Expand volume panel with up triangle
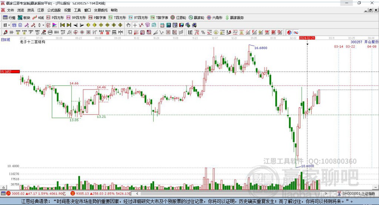The width and height of the screenshot is (379, 205). pos(3,187)
